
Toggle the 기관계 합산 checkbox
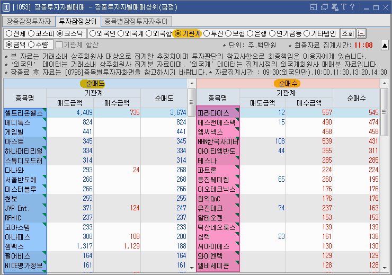click(x=59, y=45)
